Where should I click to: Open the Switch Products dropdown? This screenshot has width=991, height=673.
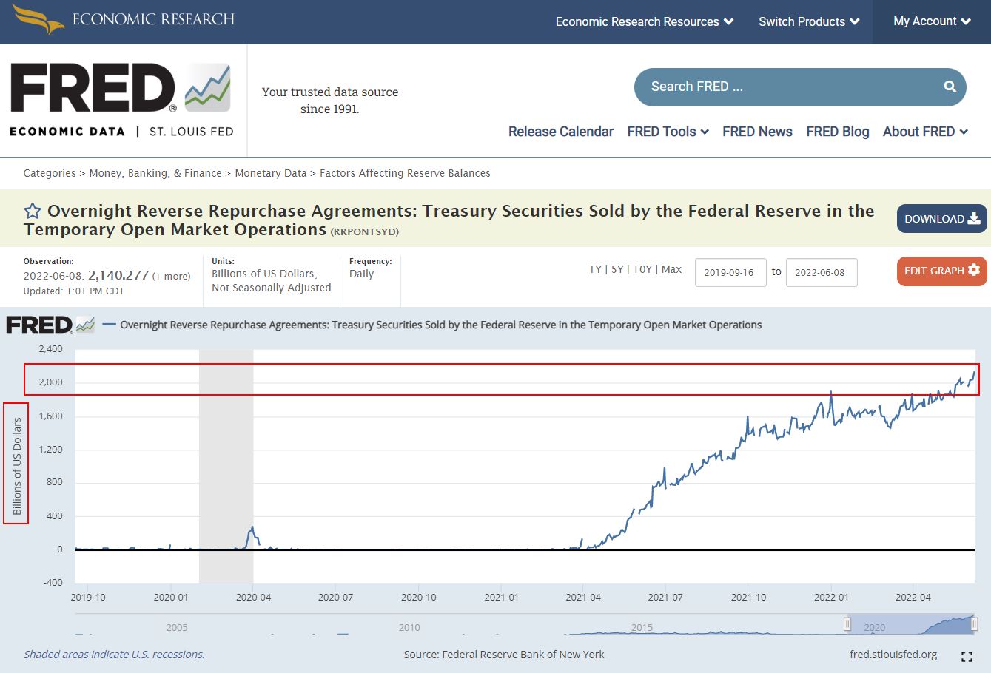808,21
